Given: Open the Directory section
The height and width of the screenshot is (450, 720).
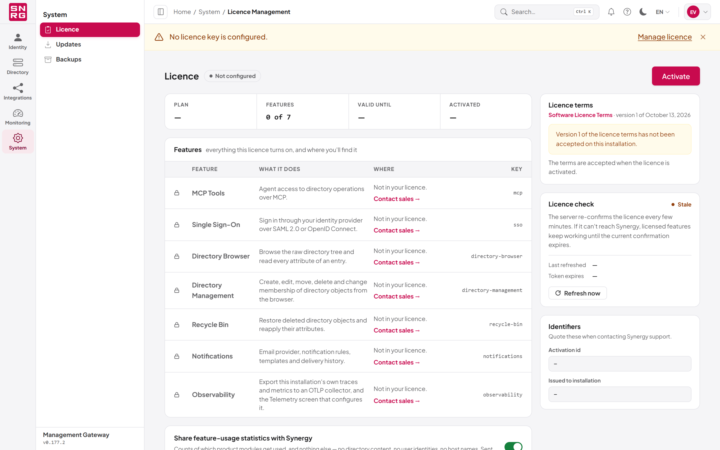Looking at the screenshot, I should (x=17, y=67).
